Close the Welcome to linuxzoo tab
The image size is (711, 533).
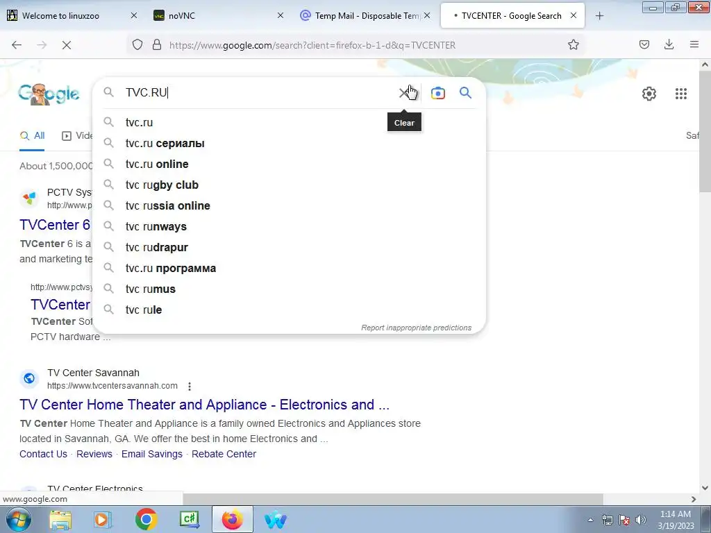click(x=134, y=15)
